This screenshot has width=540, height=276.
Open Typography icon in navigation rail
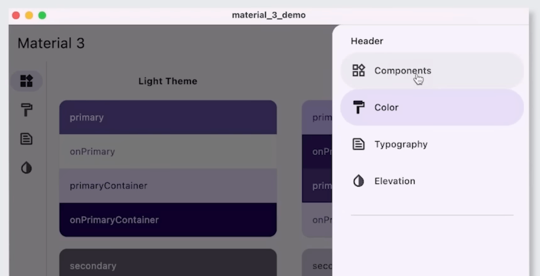click(26, 139)
